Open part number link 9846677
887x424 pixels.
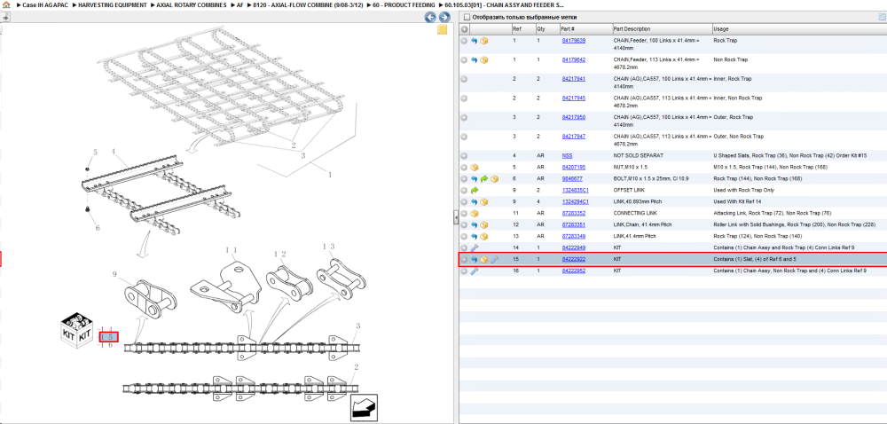572,178
